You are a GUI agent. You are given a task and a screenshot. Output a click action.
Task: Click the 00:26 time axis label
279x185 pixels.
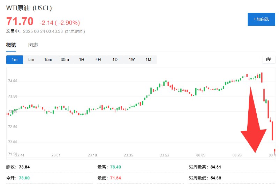click(x=237, y=155)
